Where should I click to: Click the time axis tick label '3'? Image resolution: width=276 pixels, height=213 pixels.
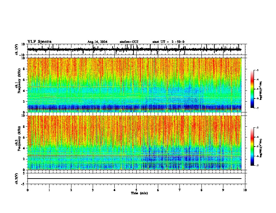point(93,190)
